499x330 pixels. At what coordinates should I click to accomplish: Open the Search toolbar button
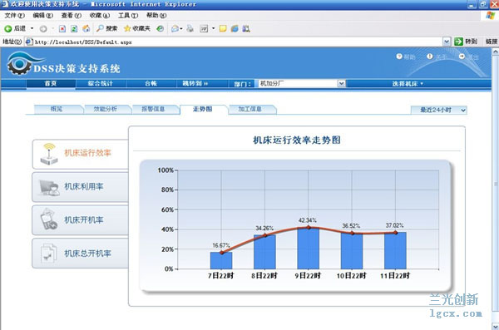(x=107, y=28)
